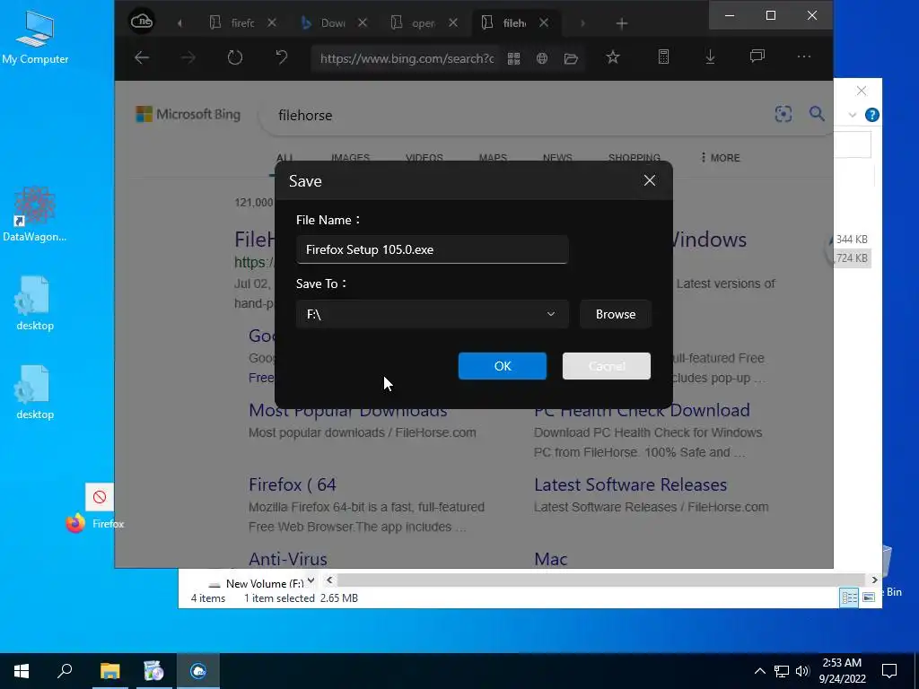Switch Explorer to the large icons view

869,597
